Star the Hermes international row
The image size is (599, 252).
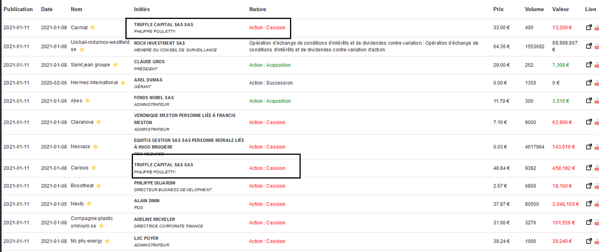click(122, 82)
